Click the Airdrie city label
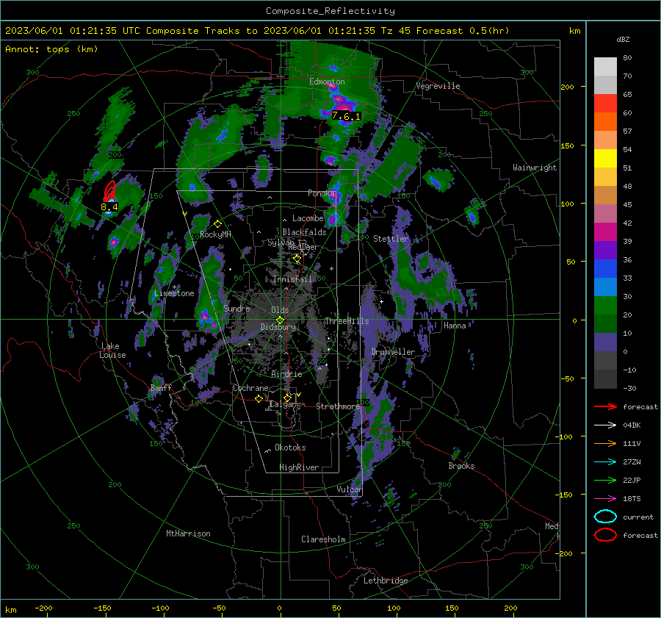Viewport: 661px width, 618px height. click(x=286, y=374)
